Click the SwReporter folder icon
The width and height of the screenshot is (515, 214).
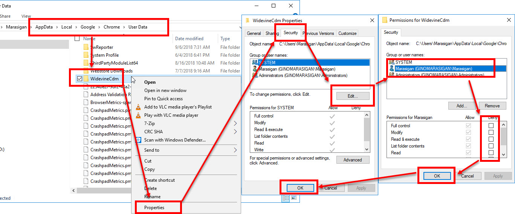86,47
